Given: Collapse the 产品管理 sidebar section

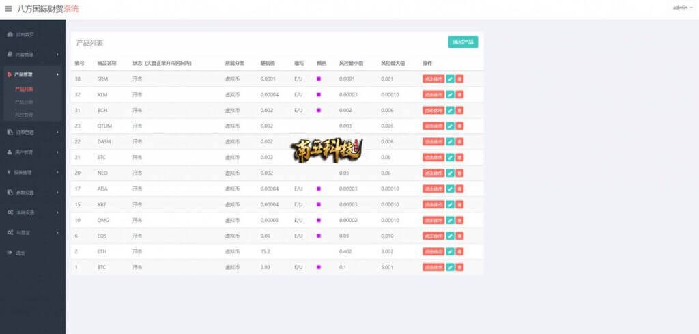Looking at the screenshot, I should pos(31,74).
